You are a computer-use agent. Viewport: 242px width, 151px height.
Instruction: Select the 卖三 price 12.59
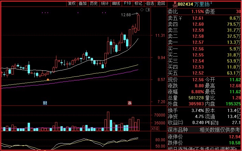(198, 30)
